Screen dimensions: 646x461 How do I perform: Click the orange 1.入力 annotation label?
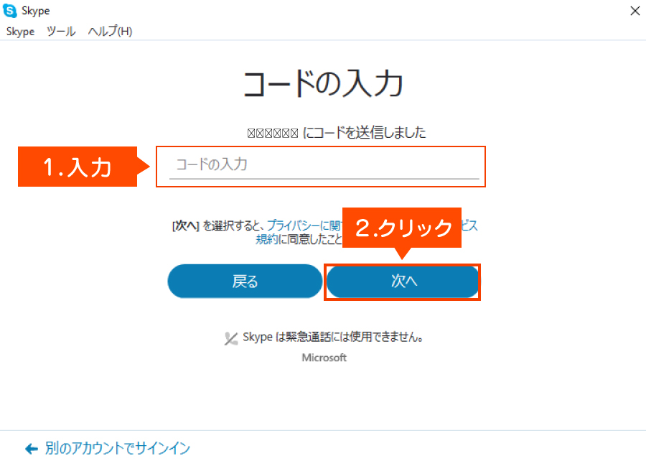[78, 167]
